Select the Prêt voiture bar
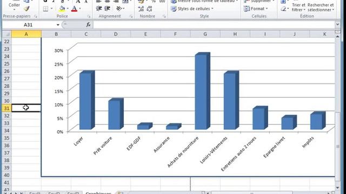This screenshot has height=194, width=346. point(116,114)
